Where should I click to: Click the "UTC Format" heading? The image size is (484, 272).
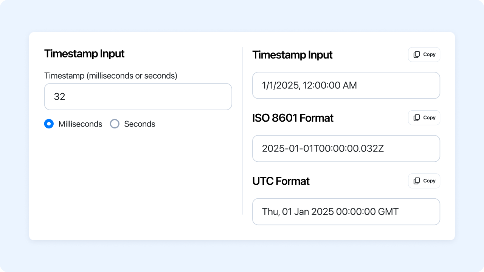281,181
